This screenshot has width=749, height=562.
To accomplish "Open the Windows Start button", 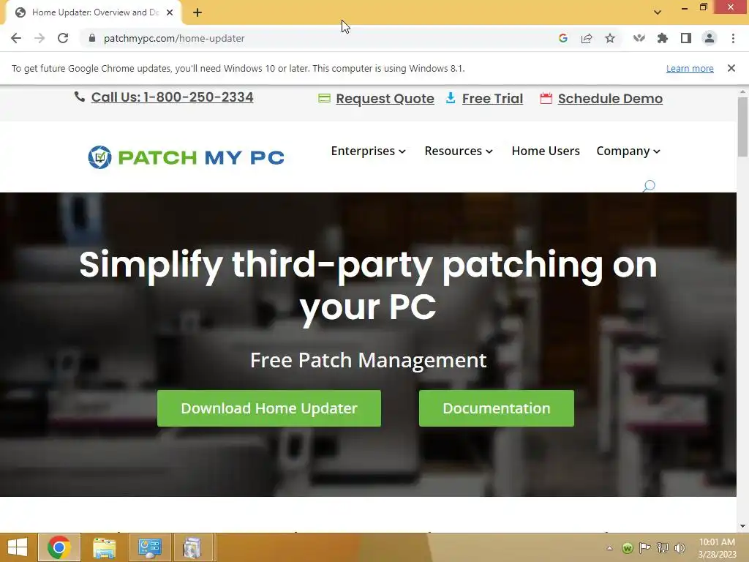I will point(18,547).
